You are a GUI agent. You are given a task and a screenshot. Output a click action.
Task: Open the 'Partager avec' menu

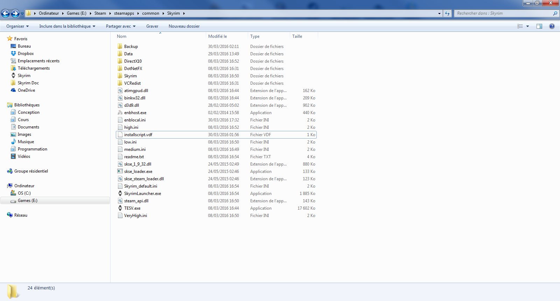[x=121, y=26]
